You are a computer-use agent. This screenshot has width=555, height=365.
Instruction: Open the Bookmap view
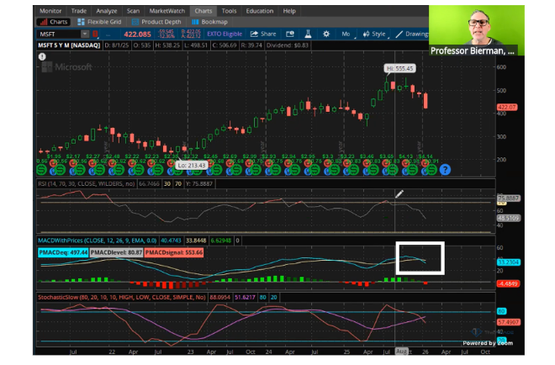(209, 22)
